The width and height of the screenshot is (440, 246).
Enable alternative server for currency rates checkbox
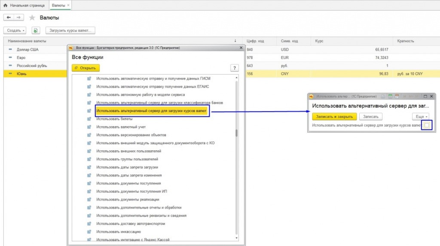coord(426,125)
